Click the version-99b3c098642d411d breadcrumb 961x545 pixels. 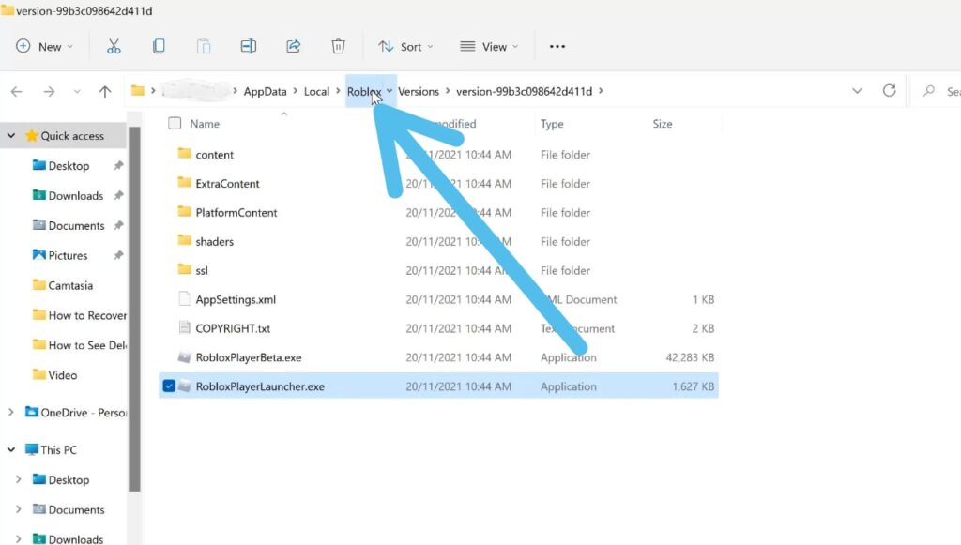tap(524, 91)
